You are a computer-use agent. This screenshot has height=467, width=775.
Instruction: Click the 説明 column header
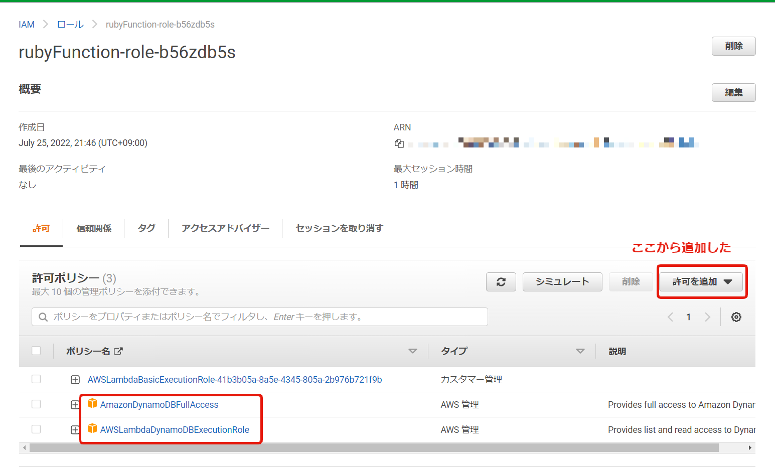pyautogui.click(x=617, y=351)
